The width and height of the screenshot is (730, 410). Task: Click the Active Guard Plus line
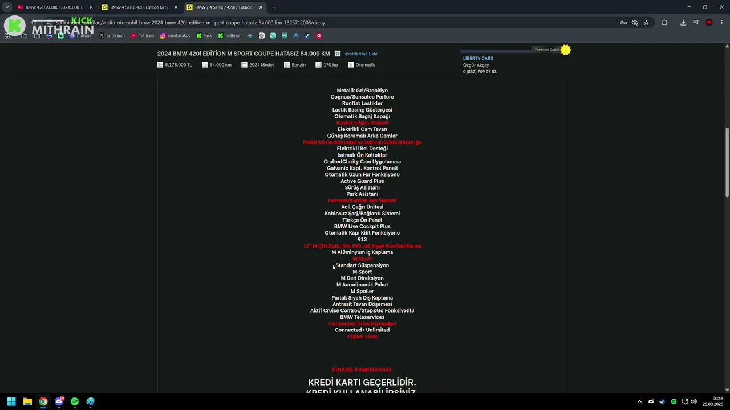tap(362, 181)
